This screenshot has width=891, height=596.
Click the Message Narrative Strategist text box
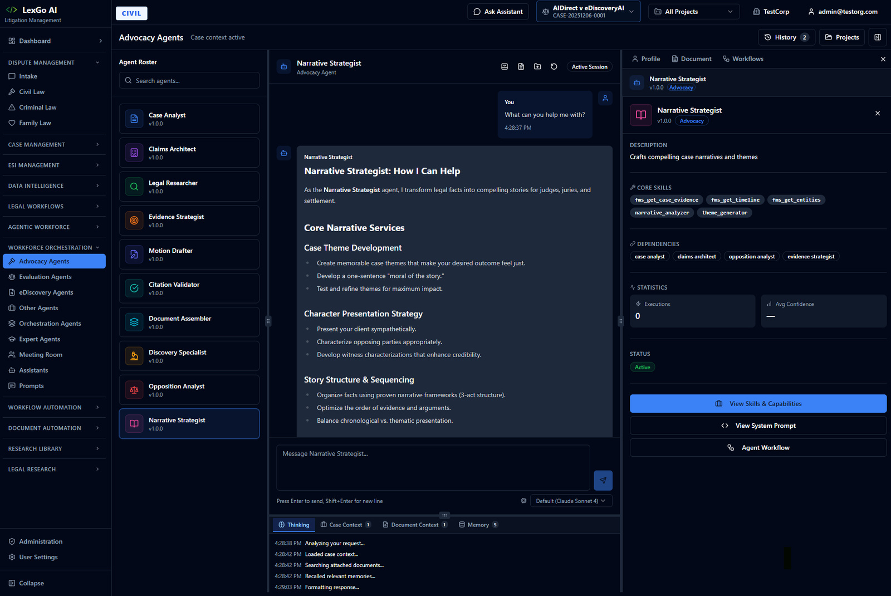(x=433, y=467)
